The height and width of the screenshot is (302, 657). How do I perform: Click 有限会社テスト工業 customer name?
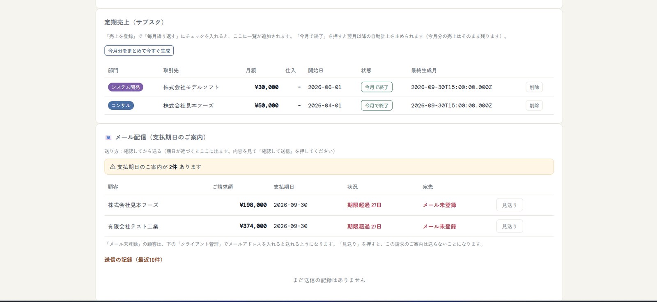coord(133,226)
